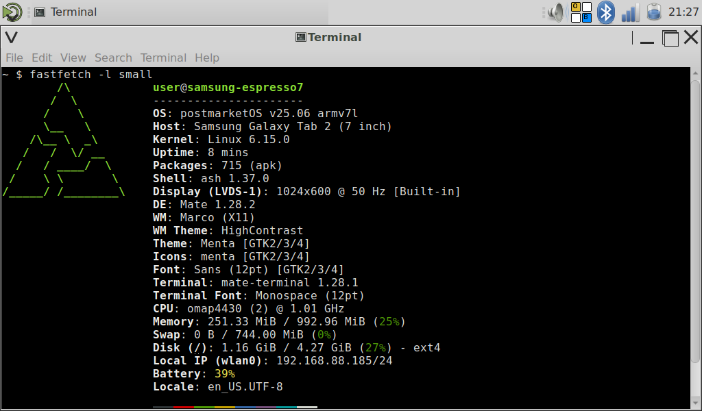
Task: Open the File menu
Action: click(14, 58)
